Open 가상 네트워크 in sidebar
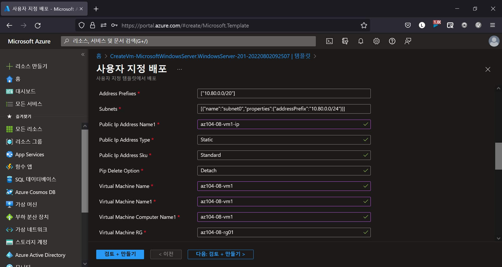 [x=26, y=230]
